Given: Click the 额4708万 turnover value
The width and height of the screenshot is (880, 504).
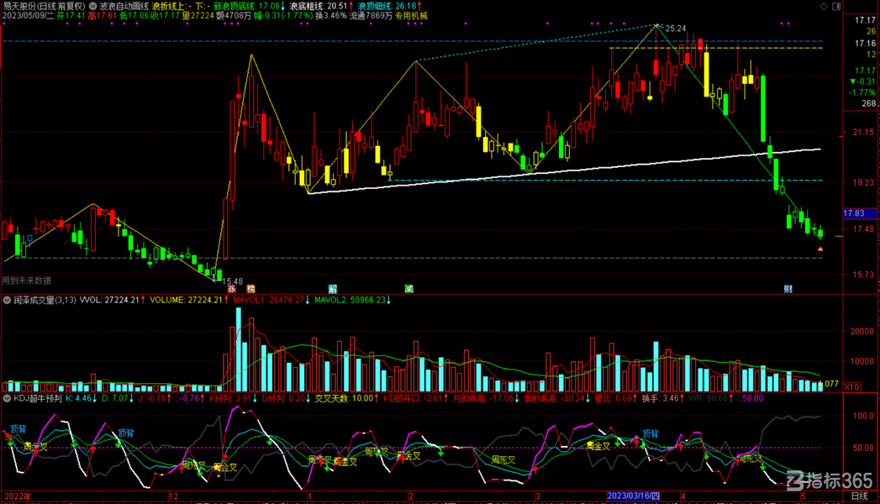Looking at the screenshot, I should tap(234, 16).
